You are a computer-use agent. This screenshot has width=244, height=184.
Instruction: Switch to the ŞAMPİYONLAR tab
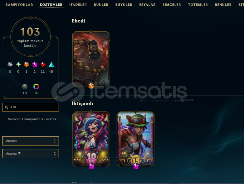(x=19, y=5)
